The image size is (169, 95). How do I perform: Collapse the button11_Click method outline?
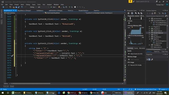point(16,44)
